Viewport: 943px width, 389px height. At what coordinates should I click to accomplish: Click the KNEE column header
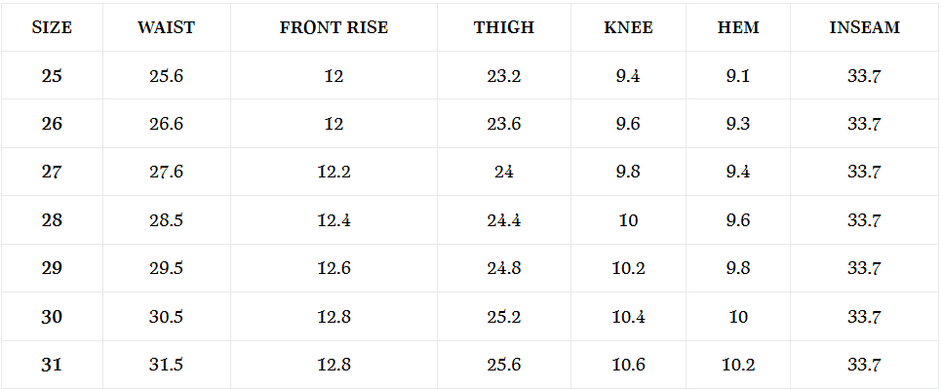[x=628, y=27]
